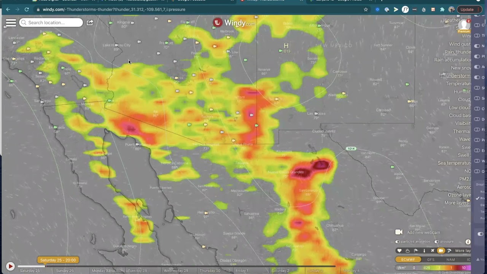
Task: Select the Humidity layer
Action: click(462, 92)
